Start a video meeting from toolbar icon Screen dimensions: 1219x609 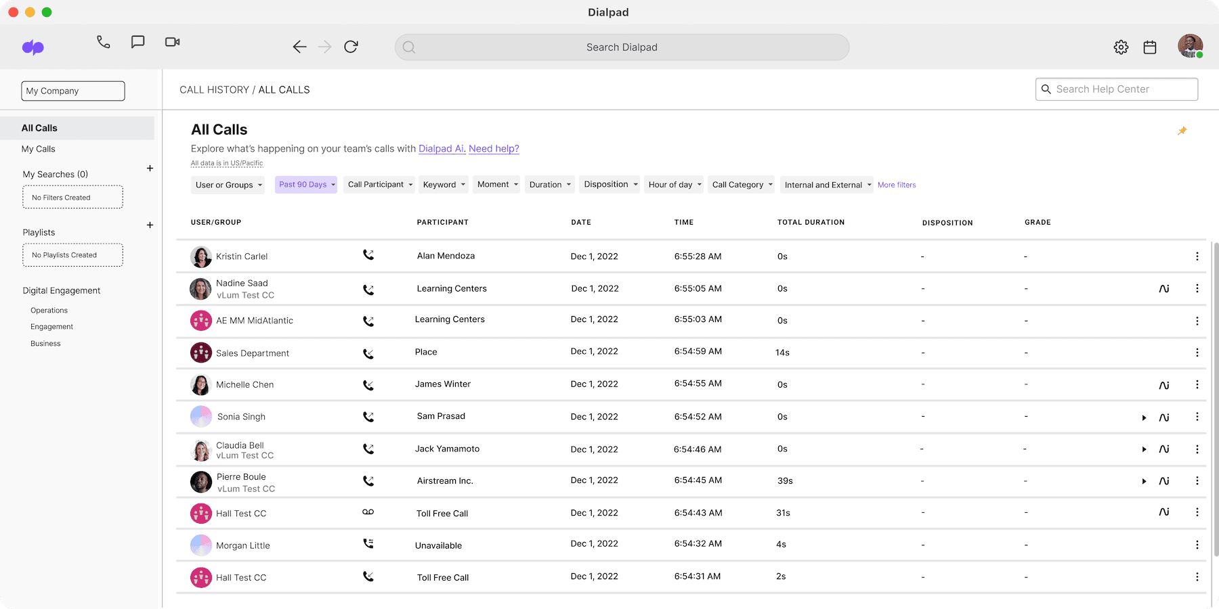[171, 41]
